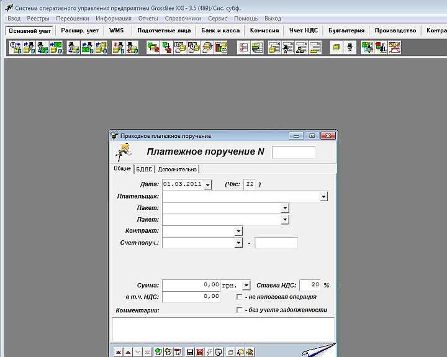The width and height of the screenshot is (447, 357).
Task: Toggle the 'без учета задолженности' checkbox
Action: pos(240,310)
